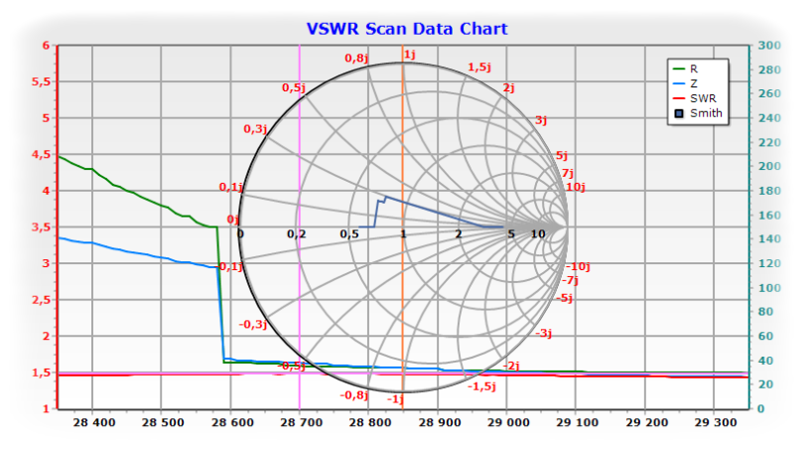Click the Smith chart 3j label
The width and height of the screenshot is (810, 449).
click(541, 120)
